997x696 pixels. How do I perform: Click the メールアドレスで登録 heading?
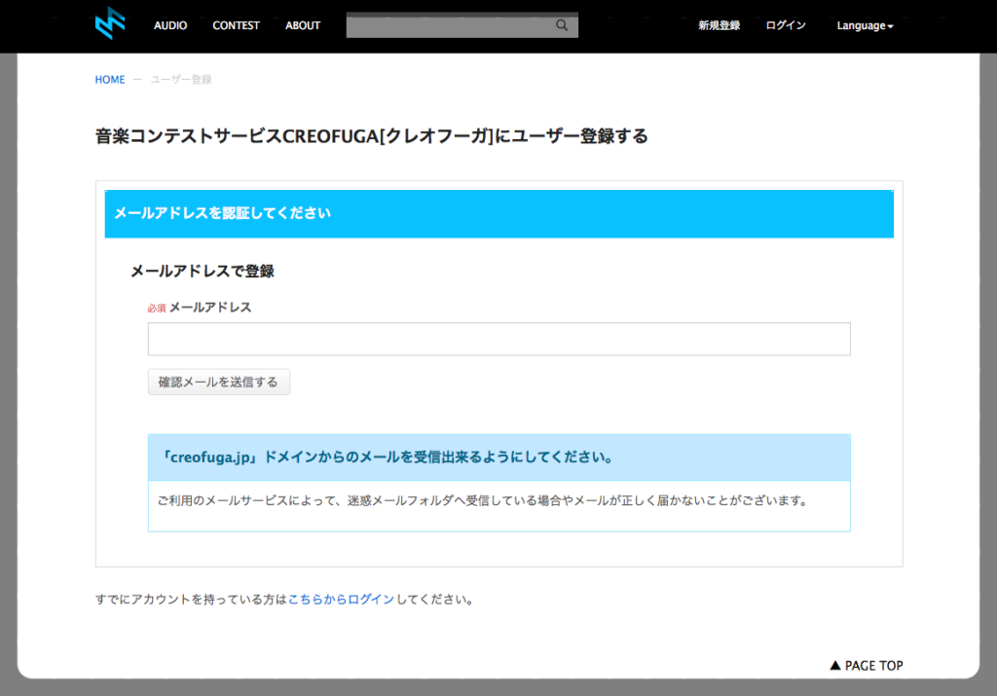click(x=203, y=272)
